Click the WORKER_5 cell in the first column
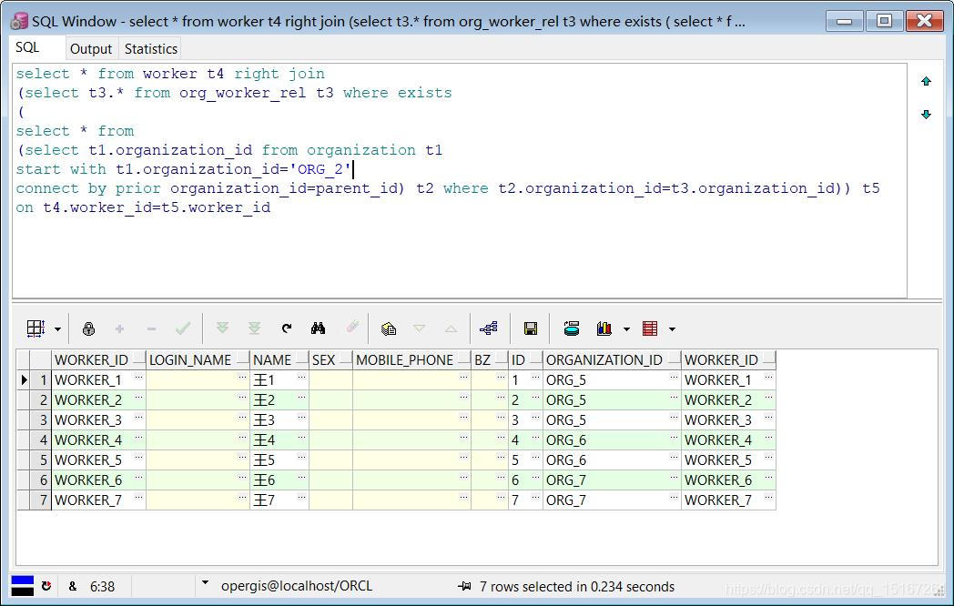Image resolution: width=954 pixels, height=606 pixels. [x=98, y=460]
